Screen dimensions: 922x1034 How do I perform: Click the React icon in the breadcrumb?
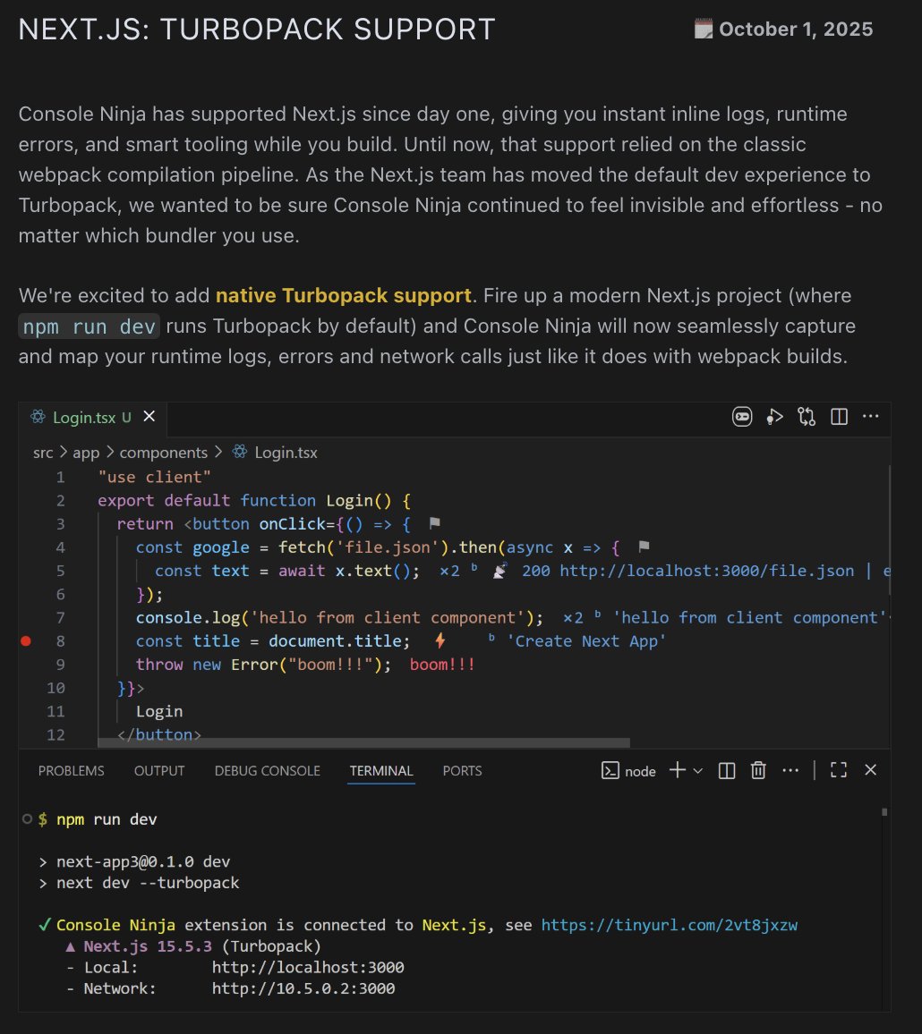[240, 452]
